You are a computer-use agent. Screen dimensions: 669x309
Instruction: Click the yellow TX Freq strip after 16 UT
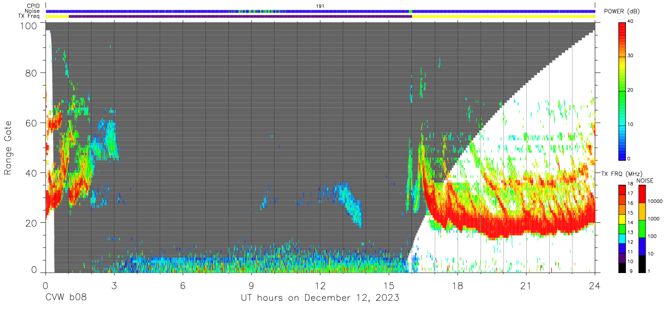503,16
